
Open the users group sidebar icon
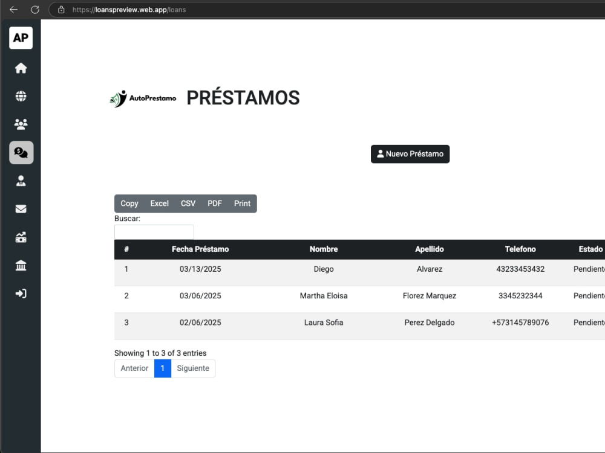pyautogui.click(x=21, y=124)
